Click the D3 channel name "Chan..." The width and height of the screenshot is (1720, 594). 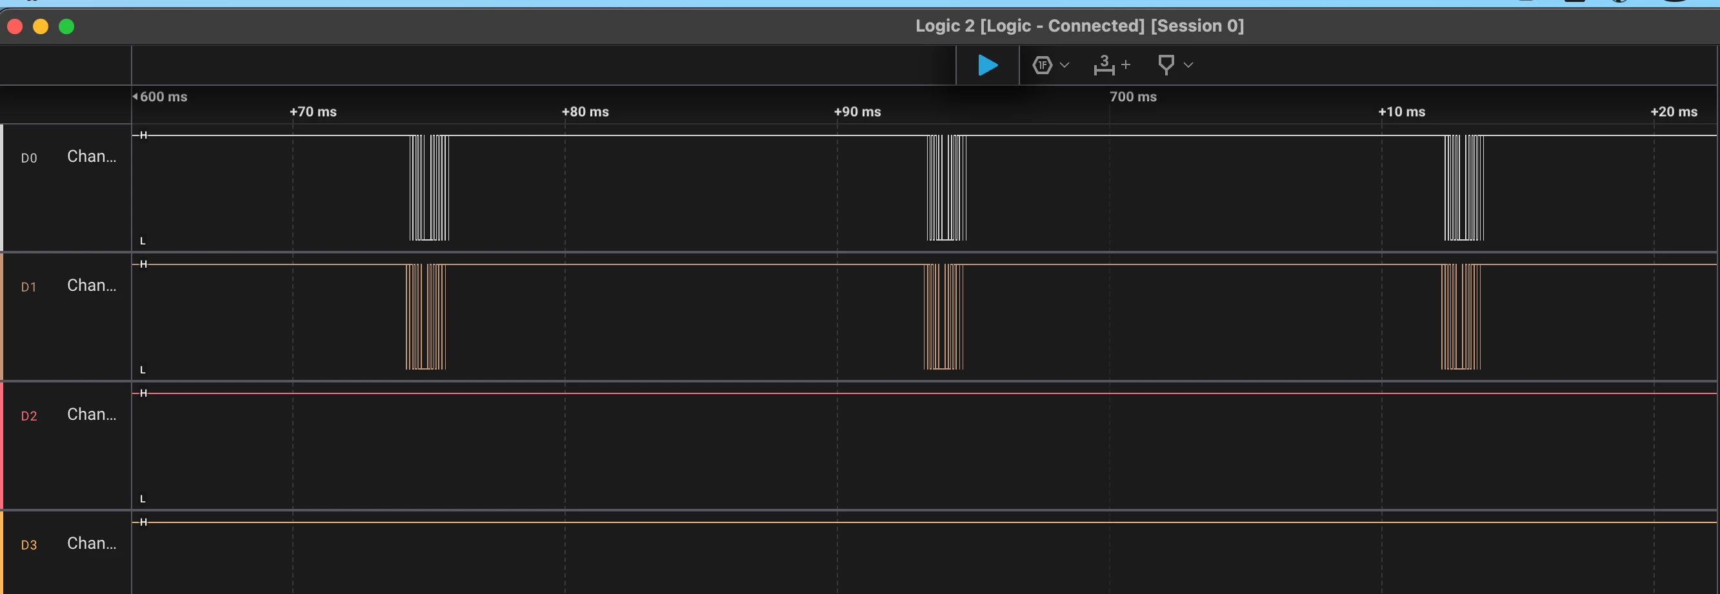click(92, 542)
